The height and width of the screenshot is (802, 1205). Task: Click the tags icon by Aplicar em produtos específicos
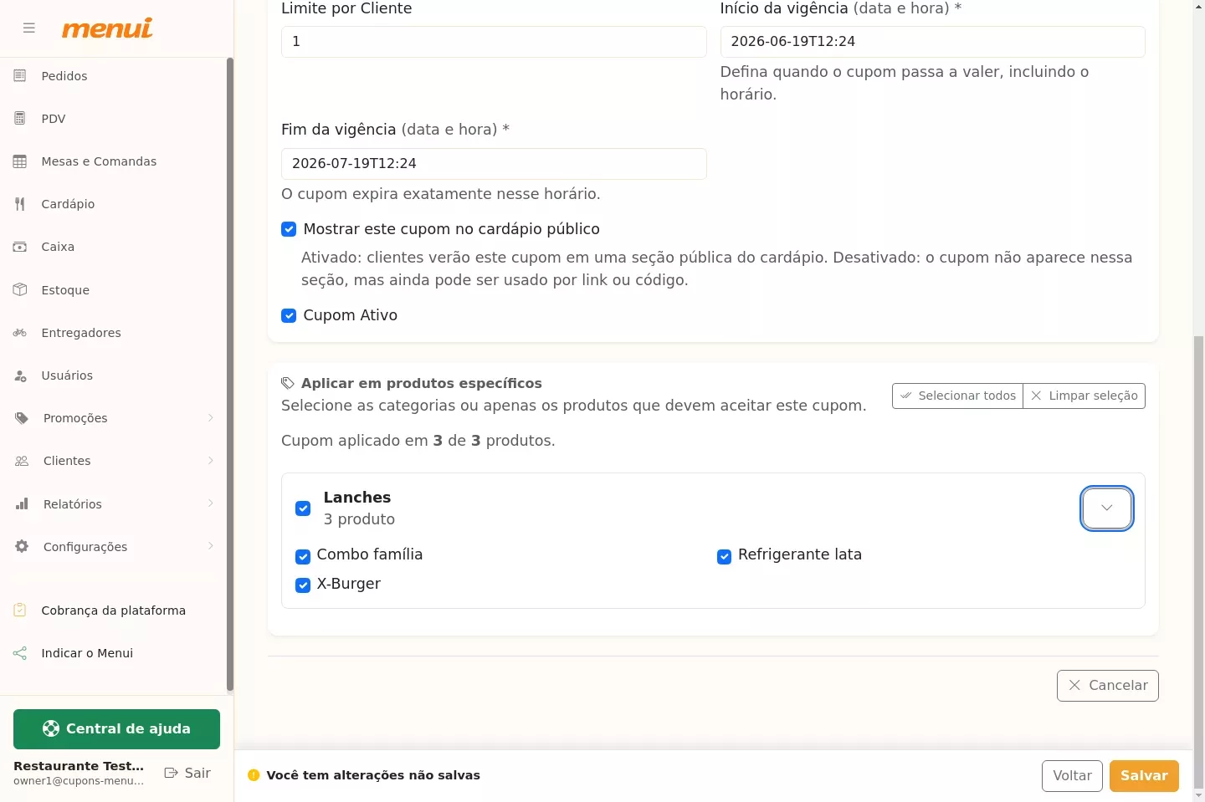tap(288, 383)
